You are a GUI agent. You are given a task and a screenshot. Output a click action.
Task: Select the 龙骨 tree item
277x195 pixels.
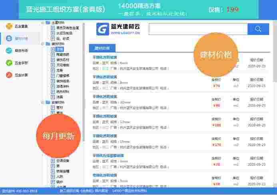(x=60, y=70)
